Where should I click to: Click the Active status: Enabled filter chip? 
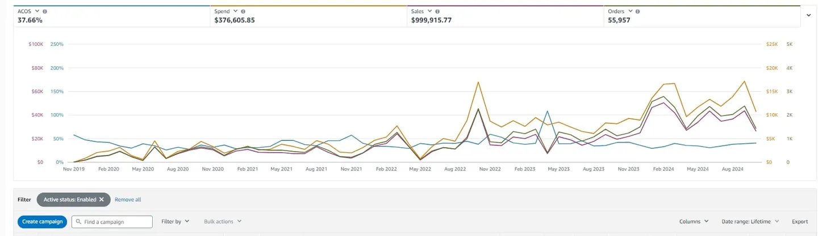pos(74,199)
